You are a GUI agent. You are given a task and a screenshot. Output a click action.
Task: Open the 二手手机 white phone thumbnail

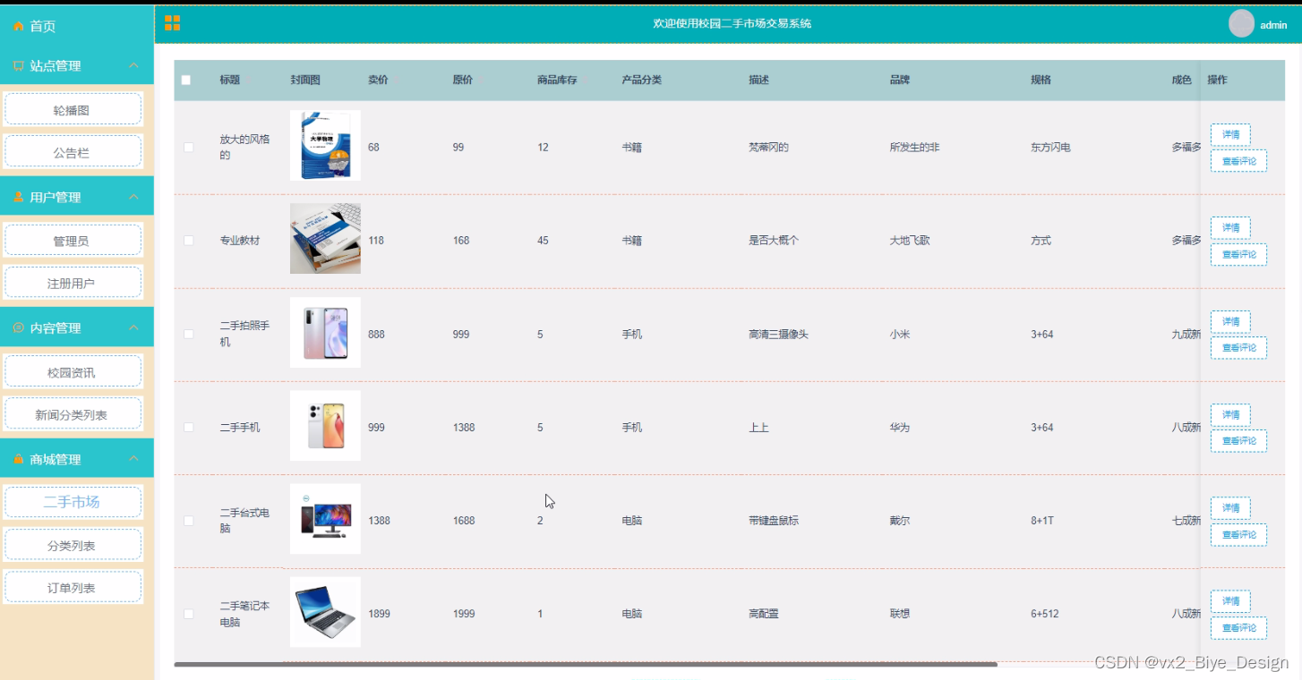tap(325, 426)
